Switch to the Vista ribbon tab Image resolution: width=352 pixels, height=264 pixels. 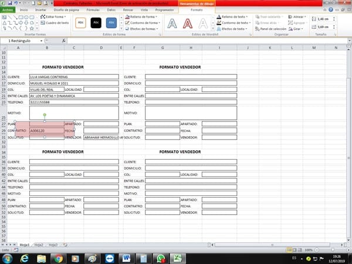(144, 10)
